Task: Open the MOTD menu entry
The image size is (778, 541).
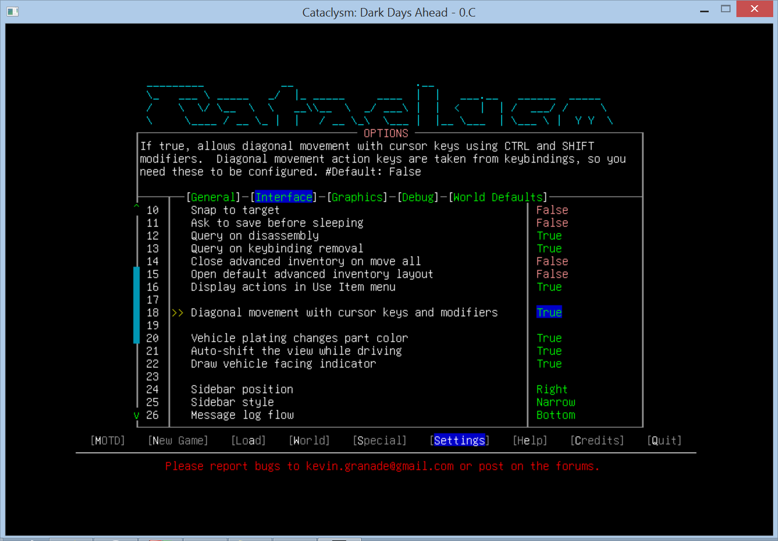Action: pyautogui.click(x=108, y=441)
